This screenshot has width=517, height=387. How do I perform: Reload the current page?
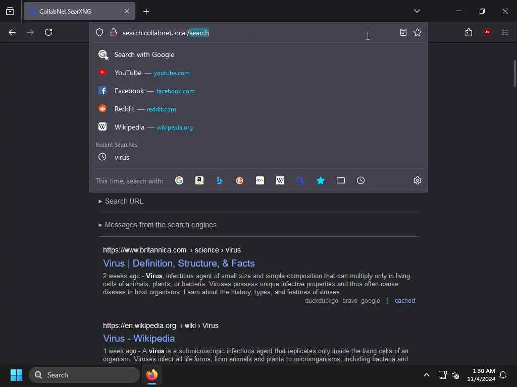(48, 32)
